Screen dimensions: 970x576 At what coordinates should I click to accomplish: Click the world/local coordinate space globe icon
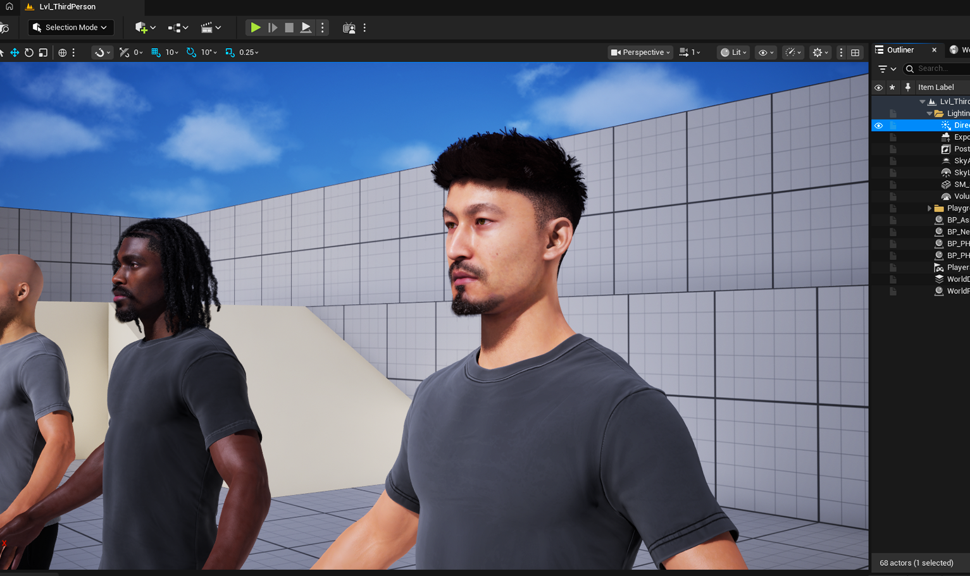coord(62,52)
